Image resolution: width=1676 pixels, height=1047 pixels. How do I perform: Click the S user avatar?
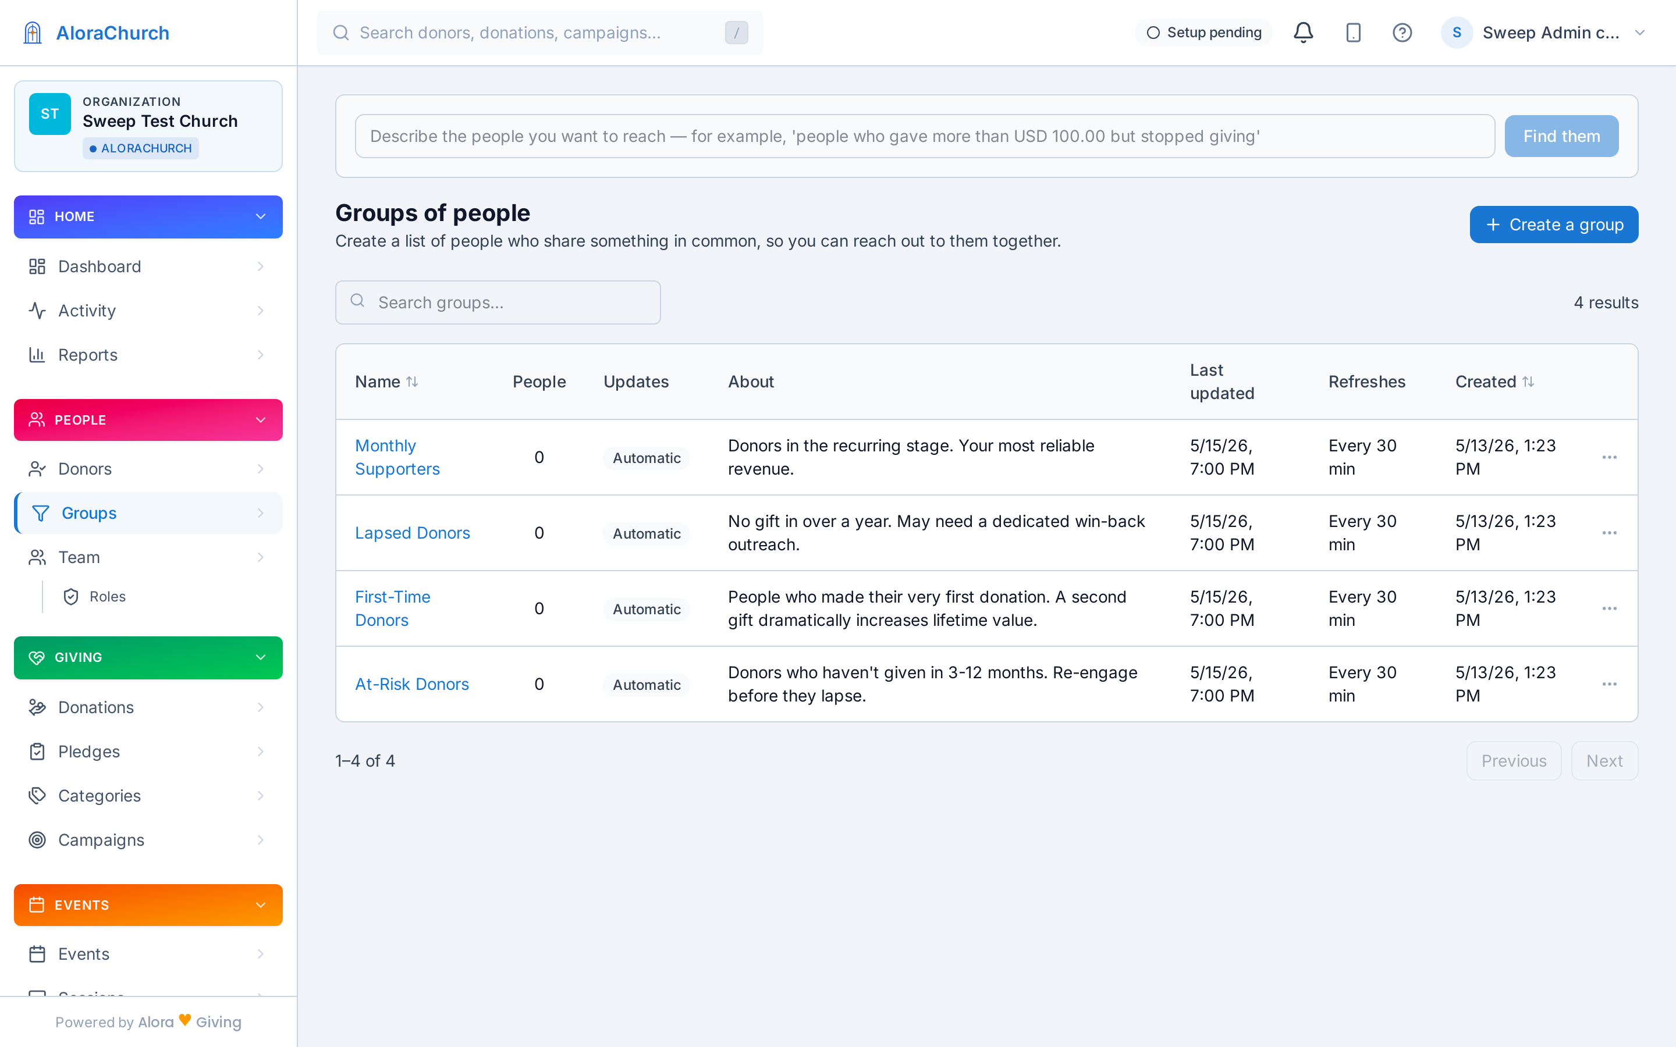pyautogui.click(x=1457, y=33)
